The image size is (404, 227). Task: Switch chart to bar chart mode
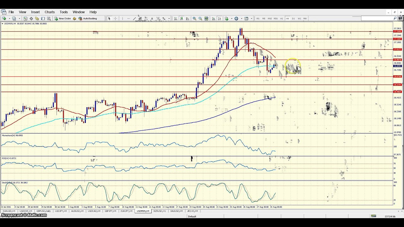(x=175, y=19)
